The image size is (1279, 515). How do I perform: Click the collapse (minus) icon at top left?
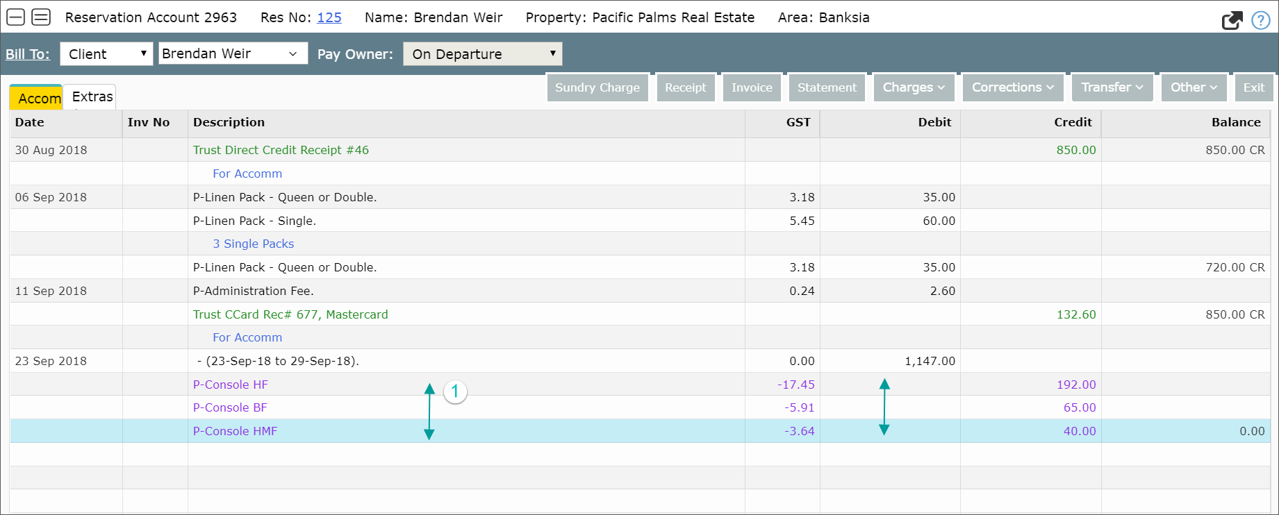(15, 17)
